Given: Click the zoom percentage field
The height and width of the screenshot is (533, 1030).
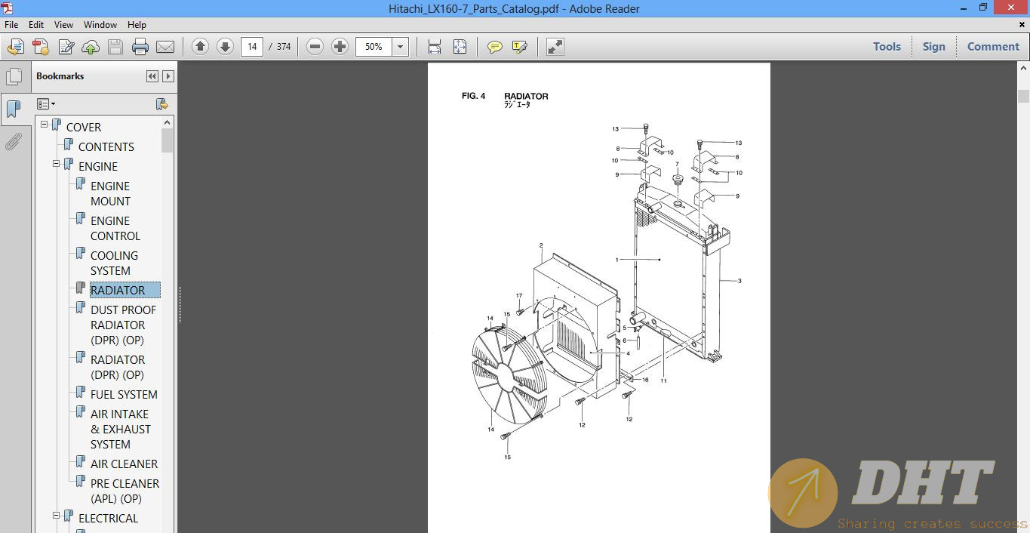Looking at the screenshot, I should [374, 47].
